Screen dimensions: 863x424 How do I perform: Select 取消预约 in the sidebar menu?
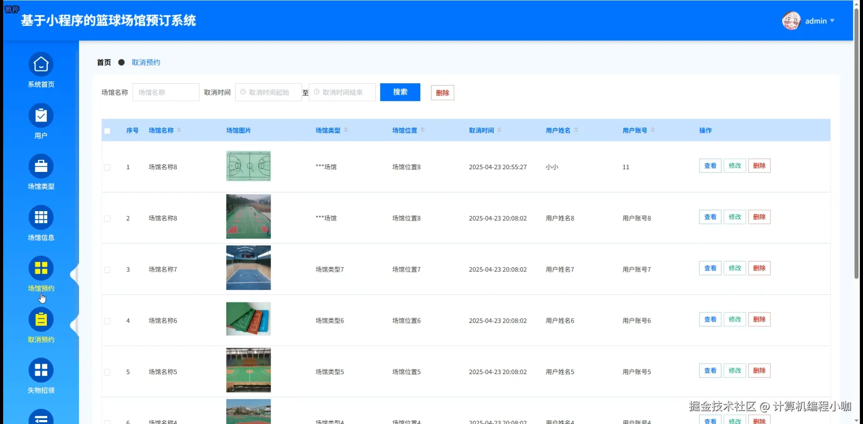41,340
